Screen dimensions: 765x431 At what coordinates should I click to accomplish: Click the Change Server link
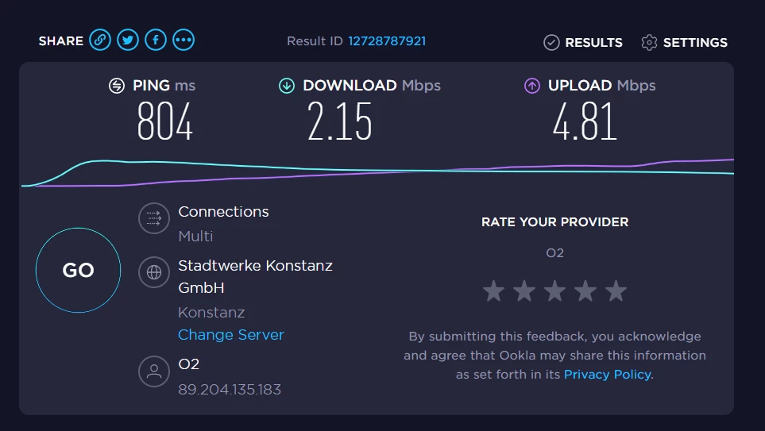(x=230, y=335)
